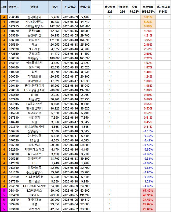Image resolution: width=171 pixels, height=212 pixels.
Task: Click HS효성첨단소재 stock name
Action: [x=34, y=90]
